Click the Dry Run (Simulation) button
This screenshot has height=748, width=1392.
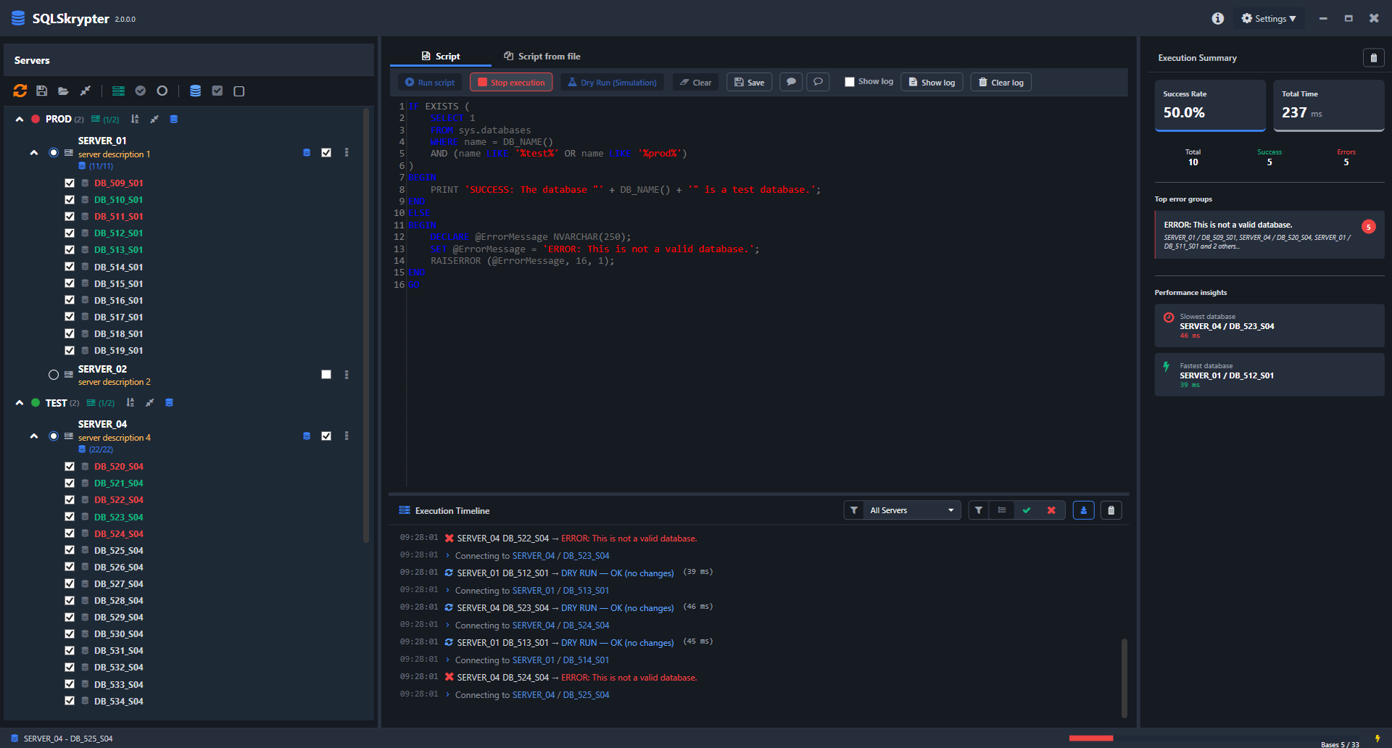click(613, 82)
